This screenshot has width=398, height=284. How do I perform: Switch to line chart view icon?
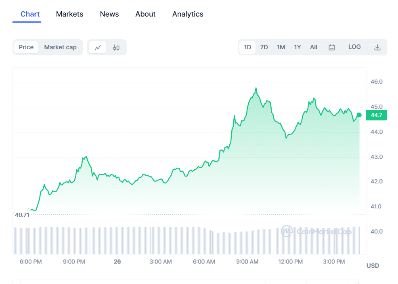click(x=97, y=47)
